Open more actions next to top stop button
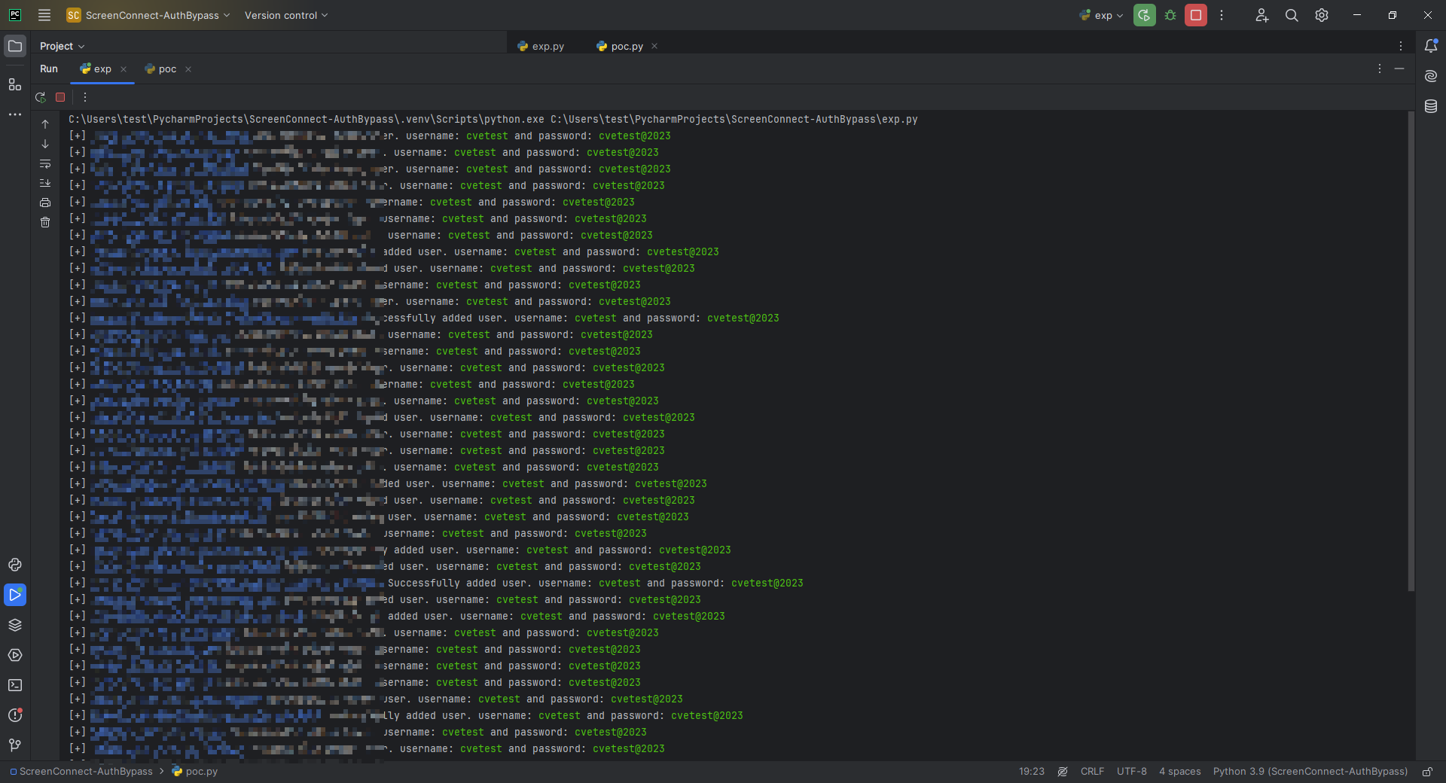This screenshot has width=1446, height=783. click(1222, 15)
